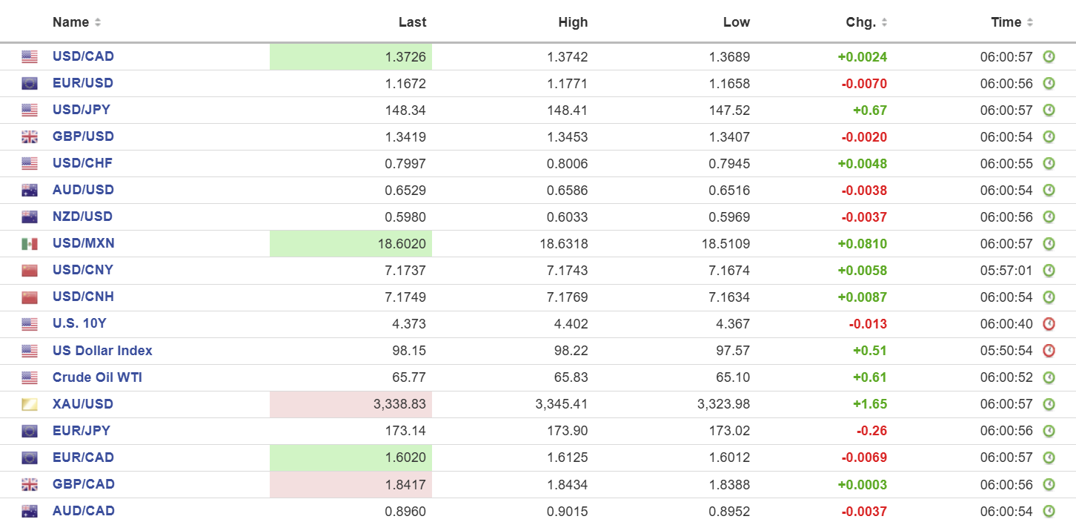Click the Last column header
This screenshot has width=1076, height=522.
click(412, 22)
